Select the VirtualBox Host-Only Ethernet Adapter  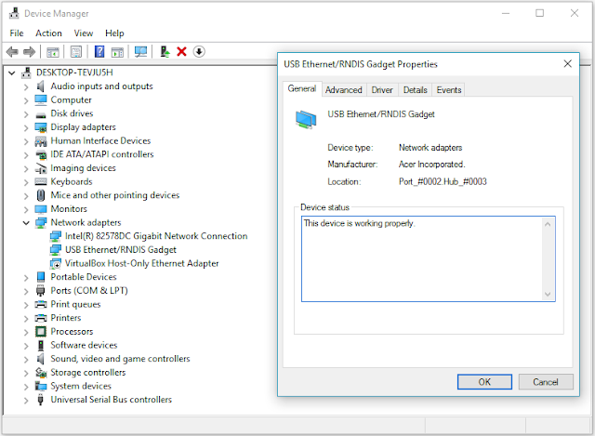(141, 264)
